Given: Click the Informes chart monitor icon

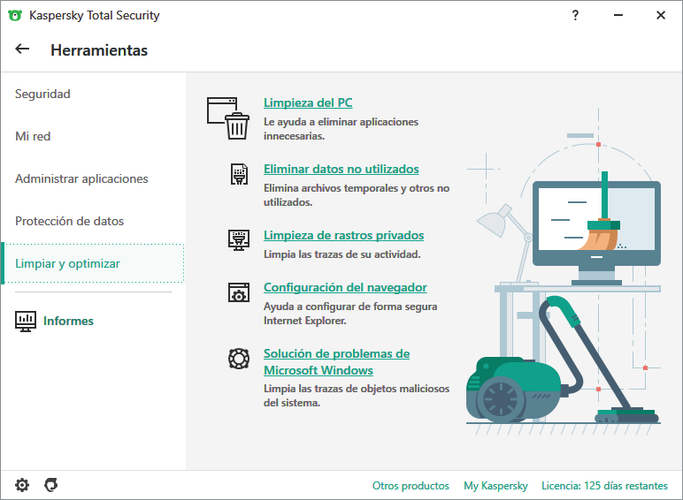Looking at the screenshot, I should (x=26, y=322).
